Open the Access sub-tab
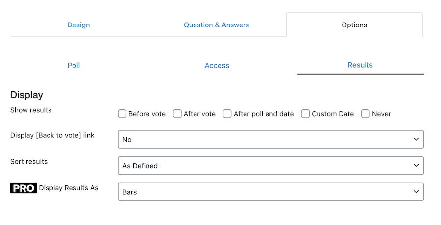 (217, 65)
